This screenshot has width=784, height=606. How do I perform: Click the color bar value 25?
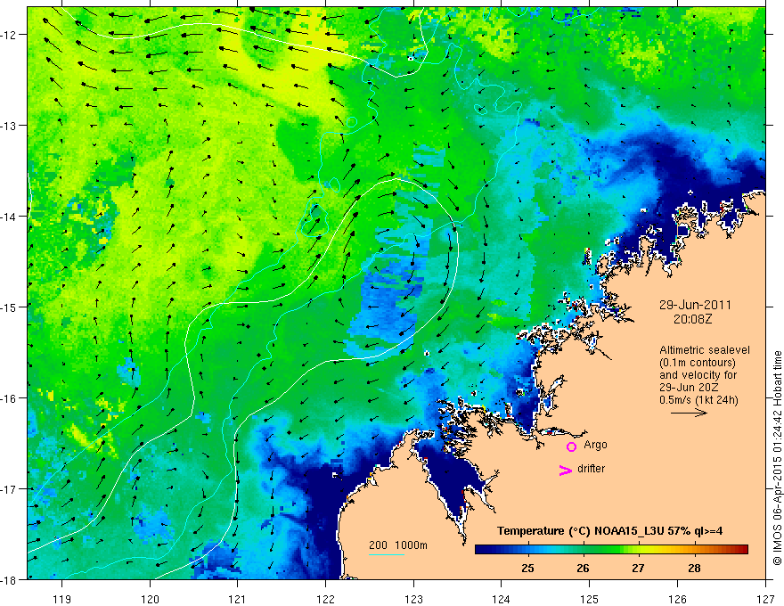click(527, 568)
